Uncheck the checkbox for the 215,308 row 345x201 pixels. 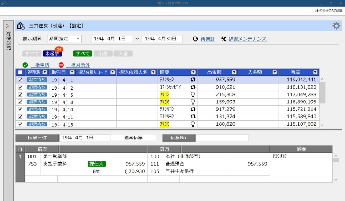coord(20,94)
